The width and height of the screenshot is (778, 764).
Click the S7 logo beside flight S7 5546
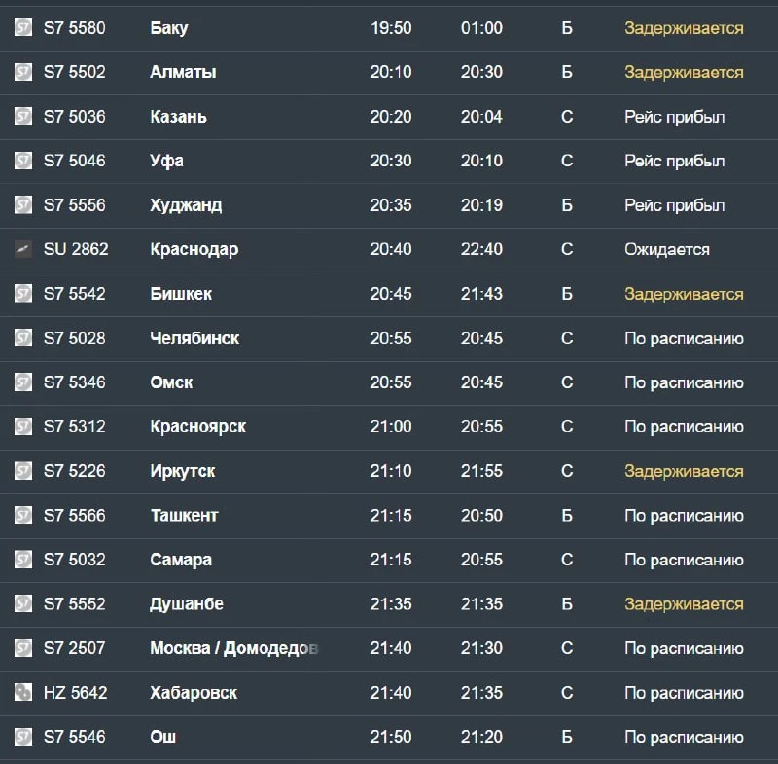click(22, 736)
